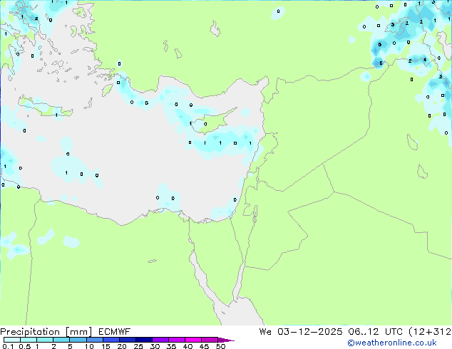Screen dimensions: 452x349
Task: Pick the 15–20 mm legend swatch
Action: (111, 340)
